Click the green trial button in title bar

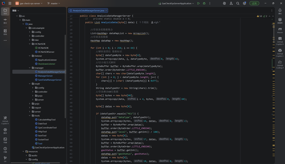[254, 3]
